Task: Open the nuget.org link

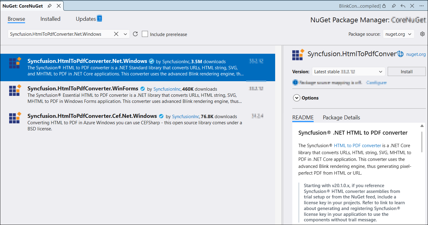Action: (416, 54)
